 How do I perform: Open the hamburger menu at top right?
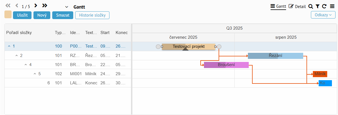pos(332,6)
